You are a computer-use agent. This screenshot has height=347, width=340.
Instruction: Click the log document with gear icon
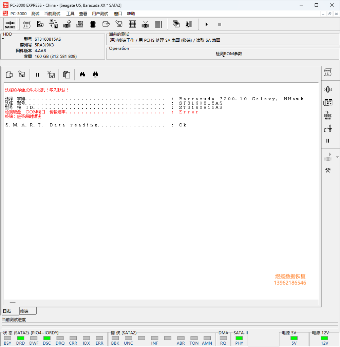click(9, 75)
